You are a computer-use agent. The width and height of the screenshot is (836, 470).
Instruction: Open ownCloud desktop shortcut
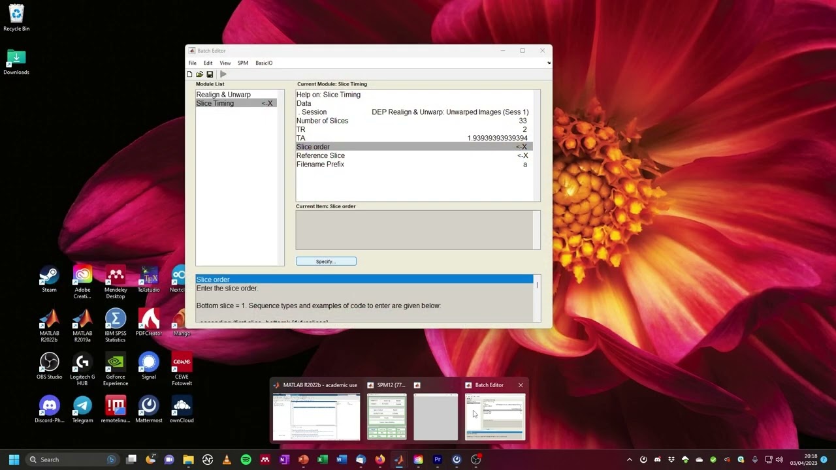[182, 410]
